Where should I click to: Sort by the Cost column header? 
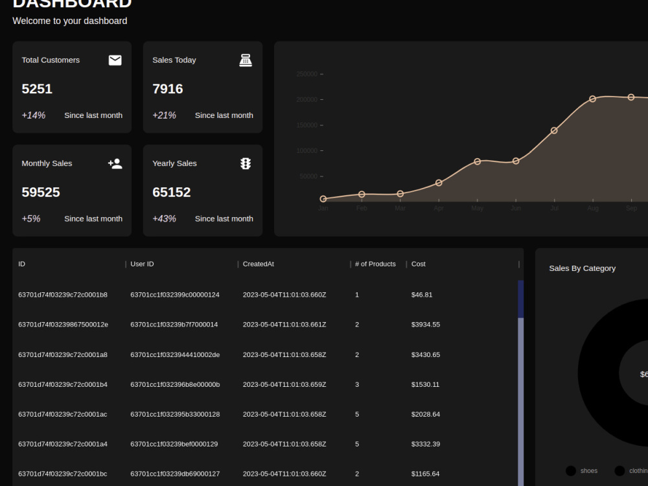pyautogui.click(x=418, y=264)
